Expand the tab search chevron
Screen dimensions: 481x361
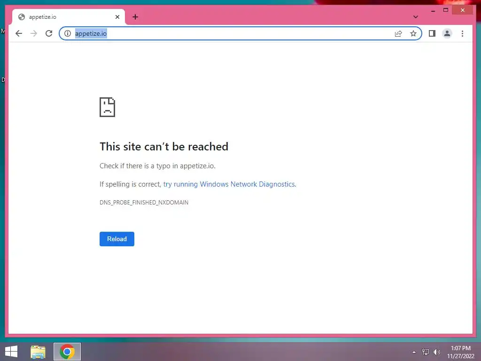(x=415, y=17)
